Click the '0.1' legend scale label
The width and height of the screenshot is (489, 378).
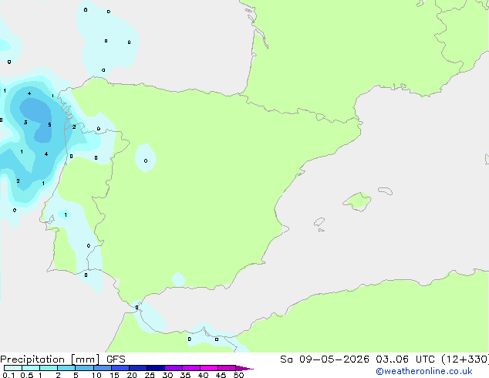pos(8,375)
